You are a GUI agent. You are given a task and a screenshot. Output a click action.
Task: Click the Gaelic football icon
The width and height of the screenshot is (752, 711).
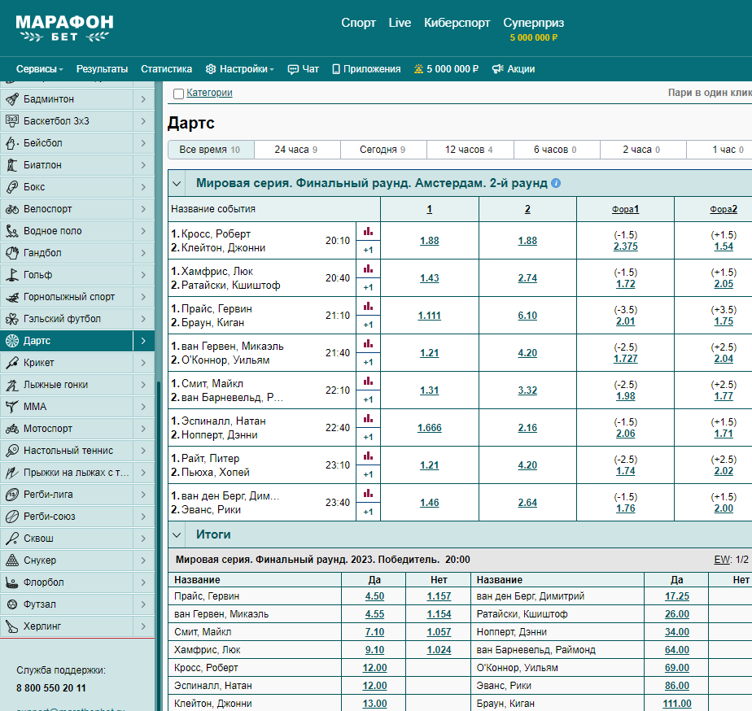pyautogui.click(x=12, y=319)
